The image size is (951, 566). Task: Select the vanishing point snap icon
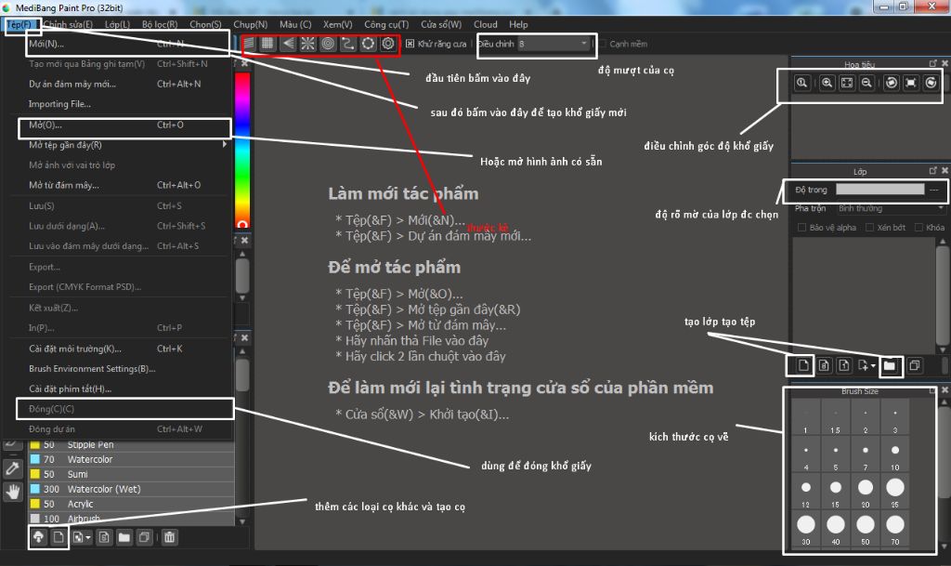pyautogui.click(x=288, y=44)
